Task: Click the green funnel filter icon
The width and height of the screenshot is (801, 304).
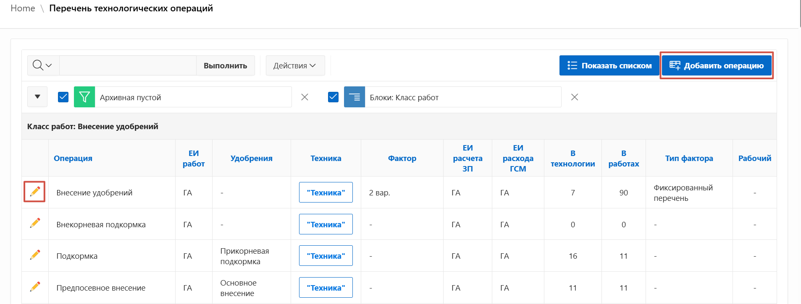Action: pyautogui.click(x=84, y=97)
